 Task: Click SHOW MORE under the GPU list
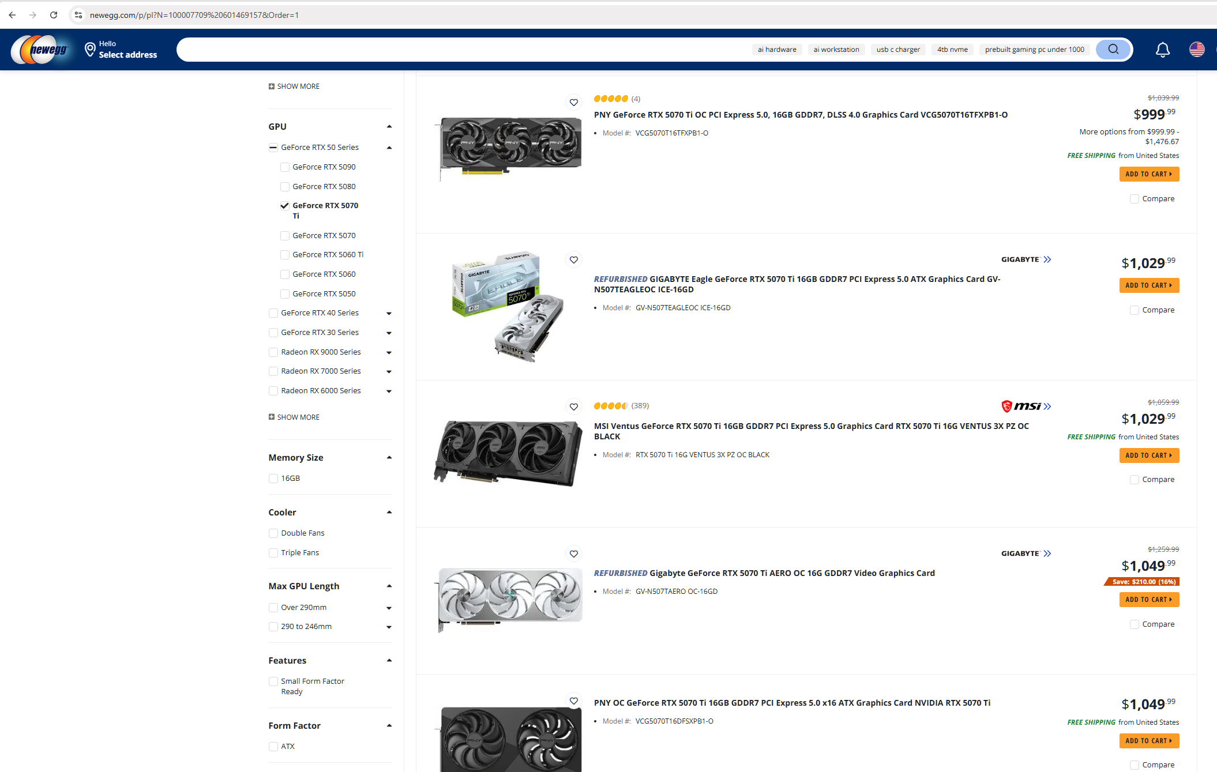pos(294,417)
